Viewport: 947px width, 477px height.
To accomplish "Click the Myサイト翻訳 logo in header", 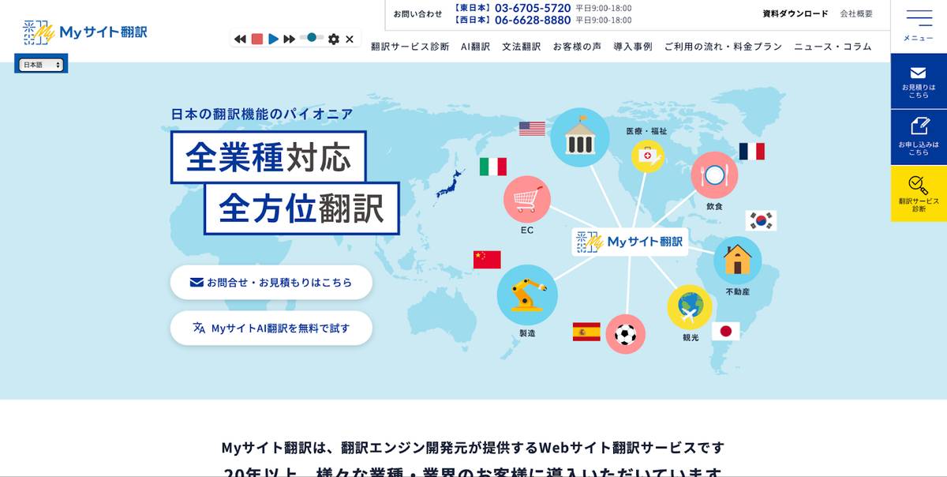I will pyautogui.click(x=85, y=32).
